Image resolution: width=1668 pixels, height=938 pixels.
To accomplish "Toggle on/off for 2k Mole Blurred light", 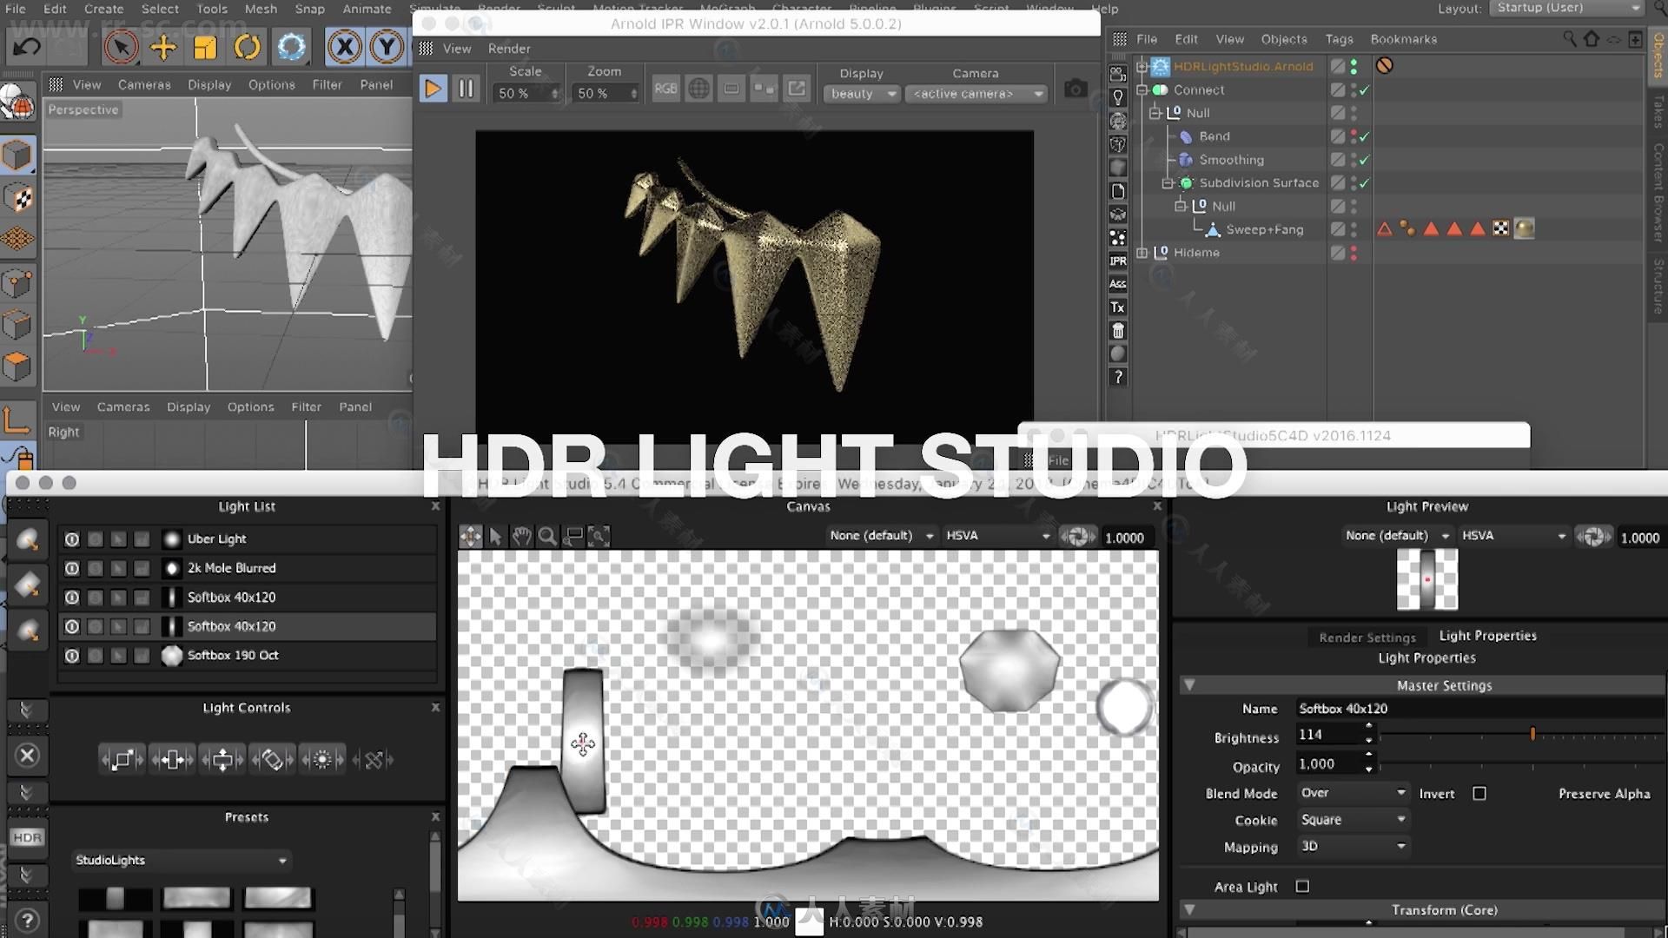I will coord(72,568).
